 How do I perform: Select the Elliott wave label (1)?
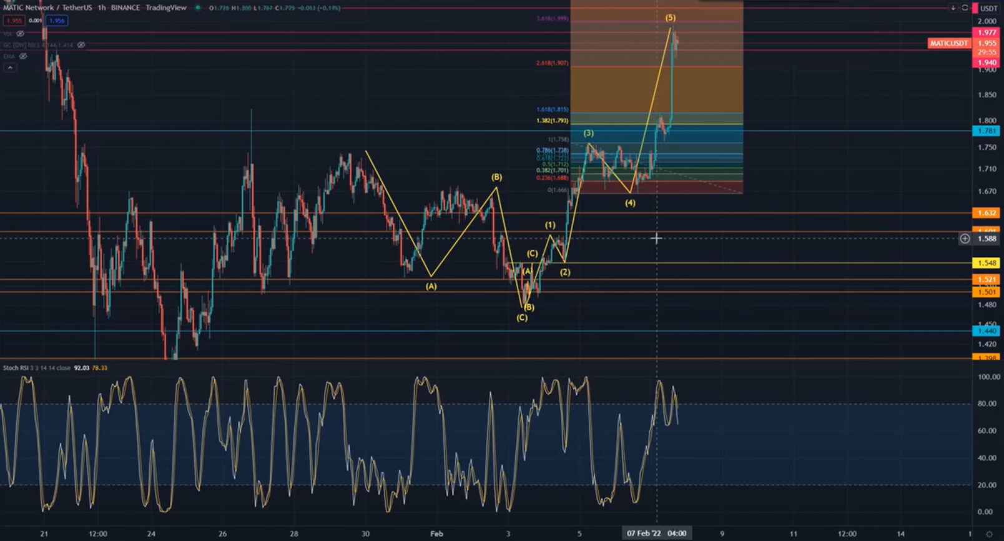[x=549, y=225]
